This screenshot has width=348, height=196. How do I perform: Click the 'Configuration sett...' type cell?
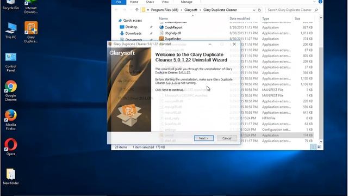(276, 130)
